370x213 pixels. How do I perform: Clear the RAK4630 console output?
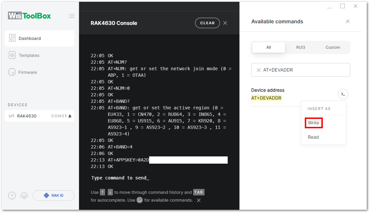[207, 23]
